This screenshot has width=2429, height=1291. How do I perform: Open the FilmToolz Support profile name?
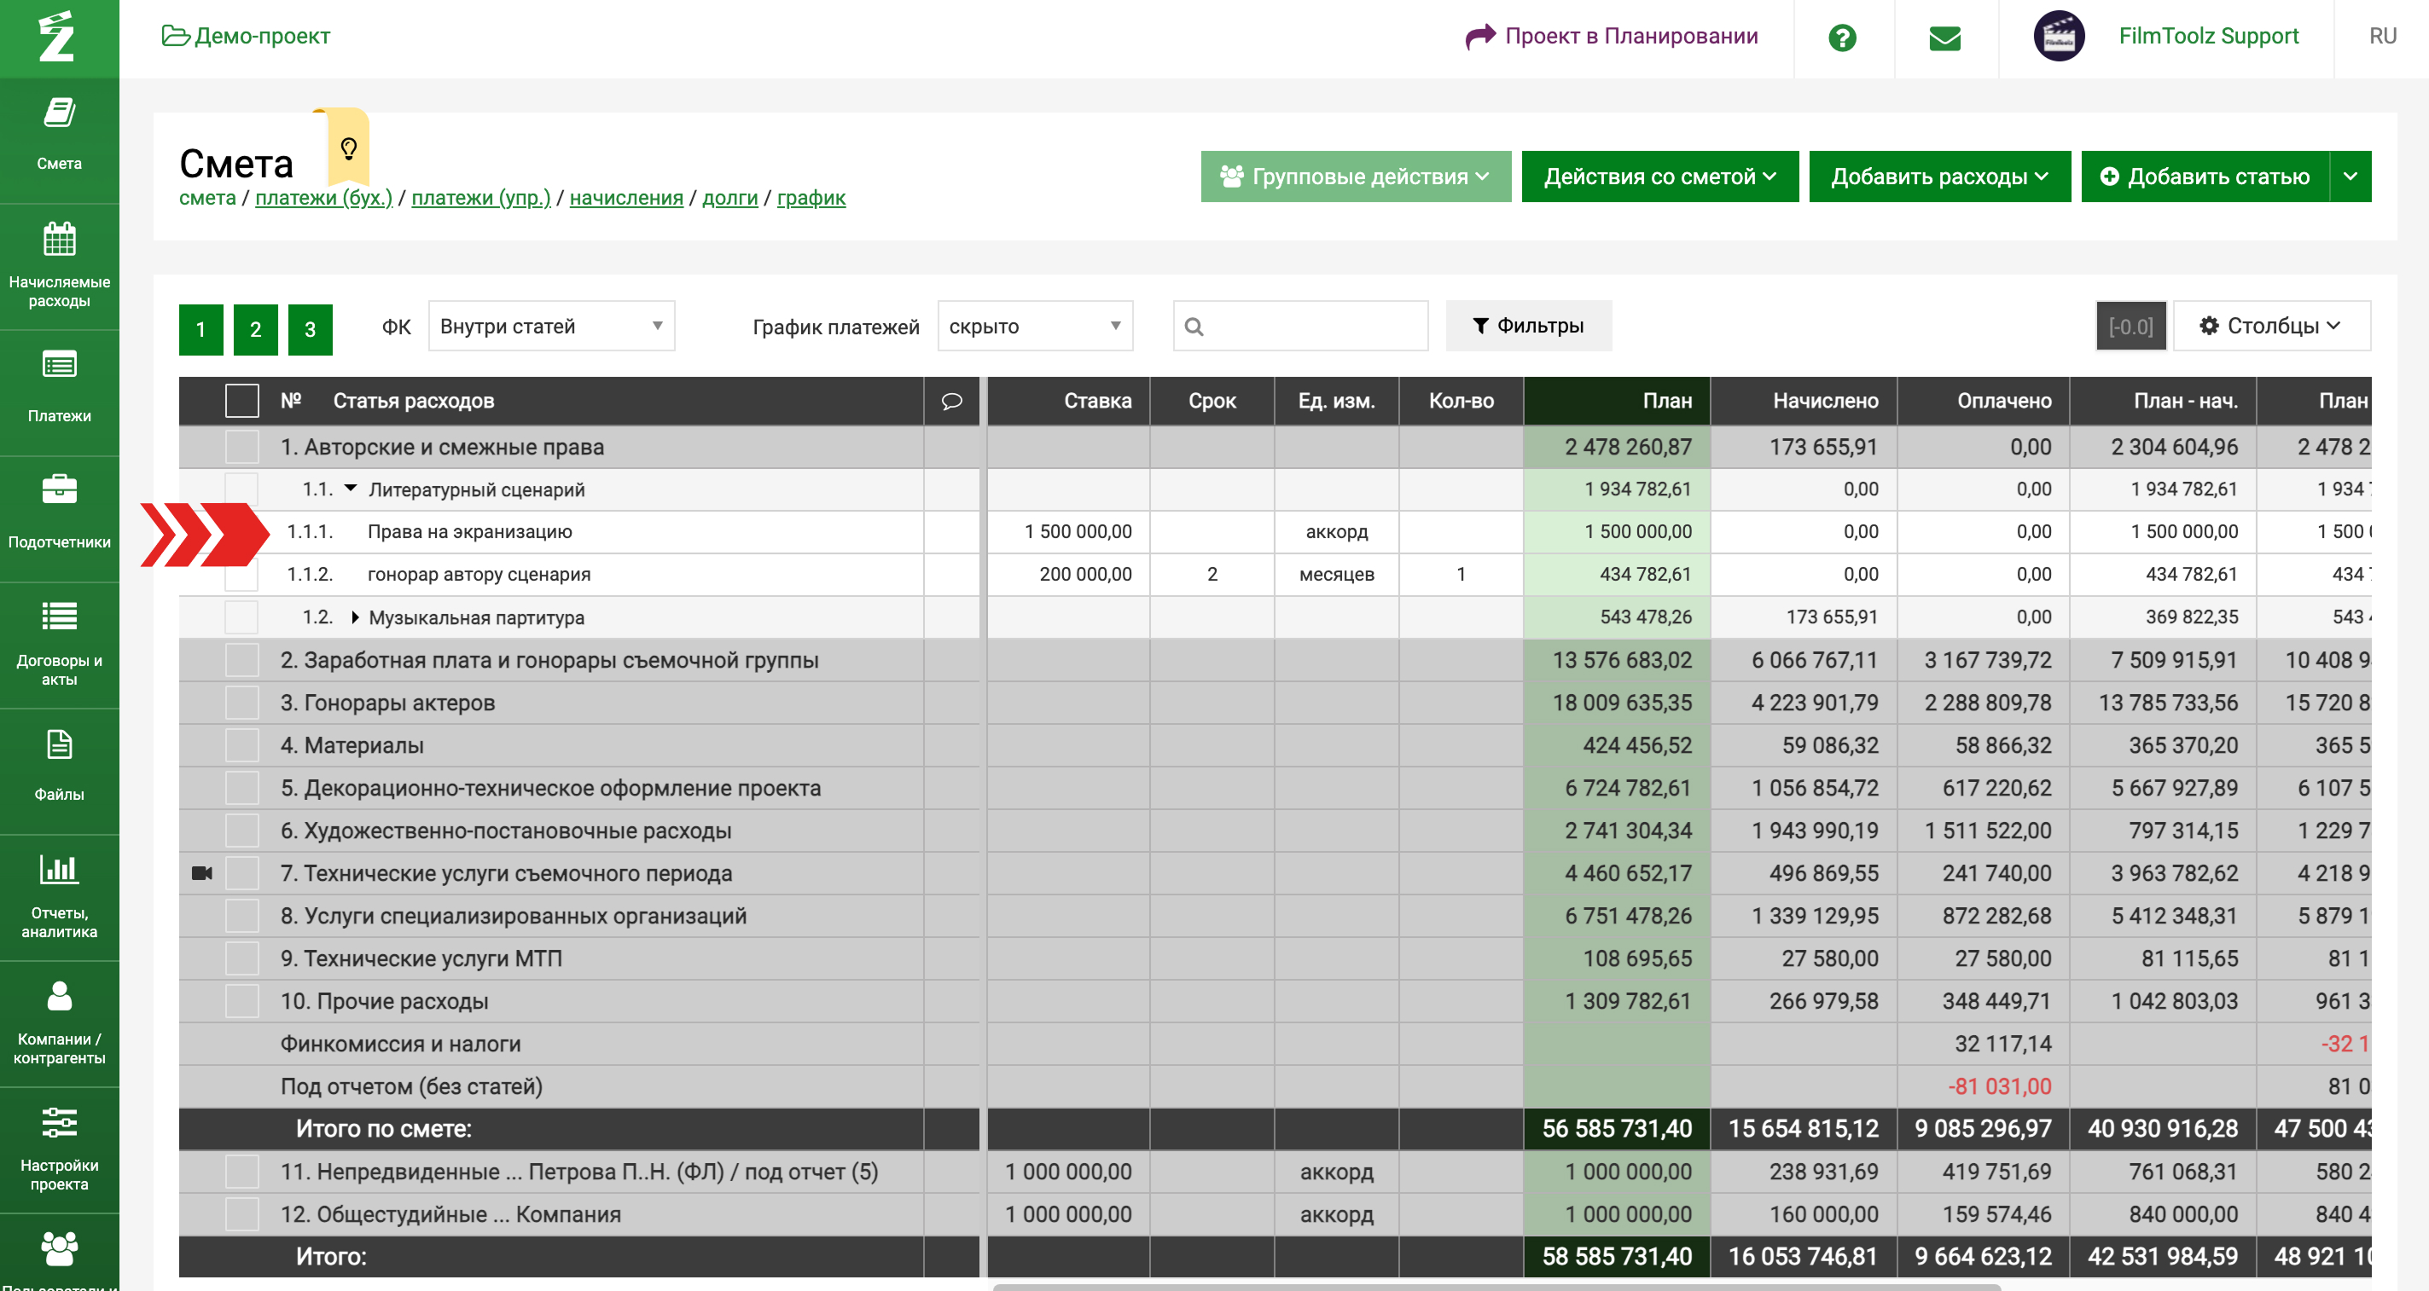pyautogui.click(x=2208, y=36)
